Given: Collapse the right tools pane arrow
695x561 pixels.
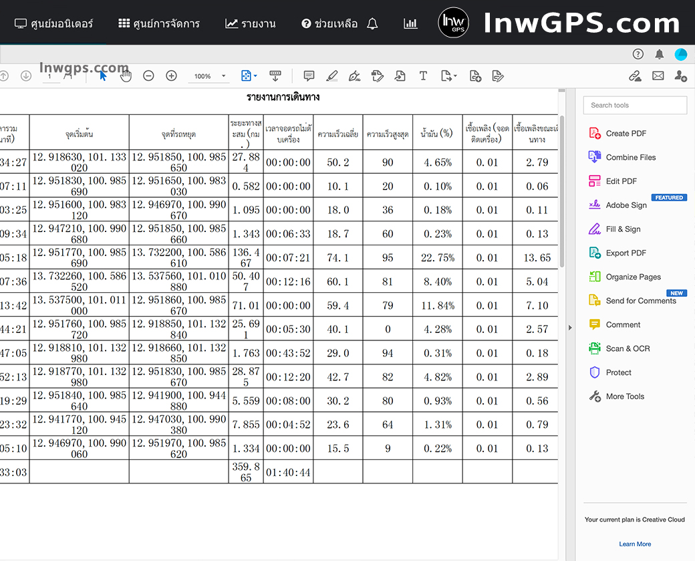Looking at the screenshot, I should [x=570, y=328].
